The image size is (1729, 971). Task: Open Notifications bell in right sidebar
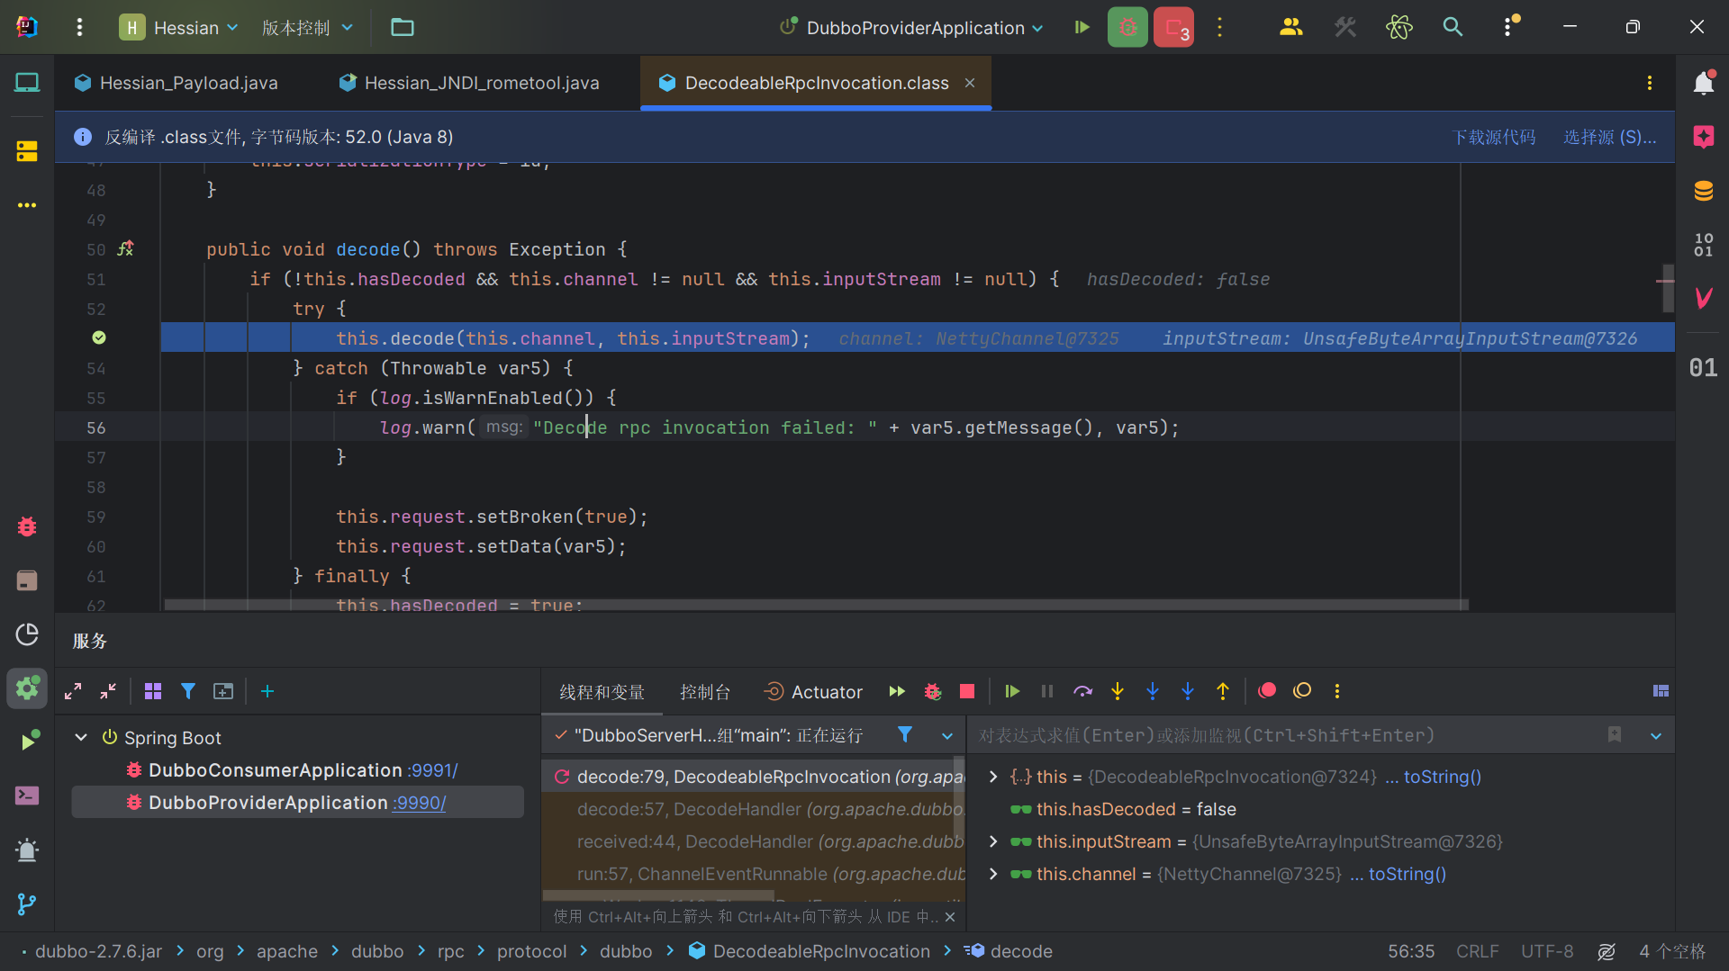point(1703,83)
